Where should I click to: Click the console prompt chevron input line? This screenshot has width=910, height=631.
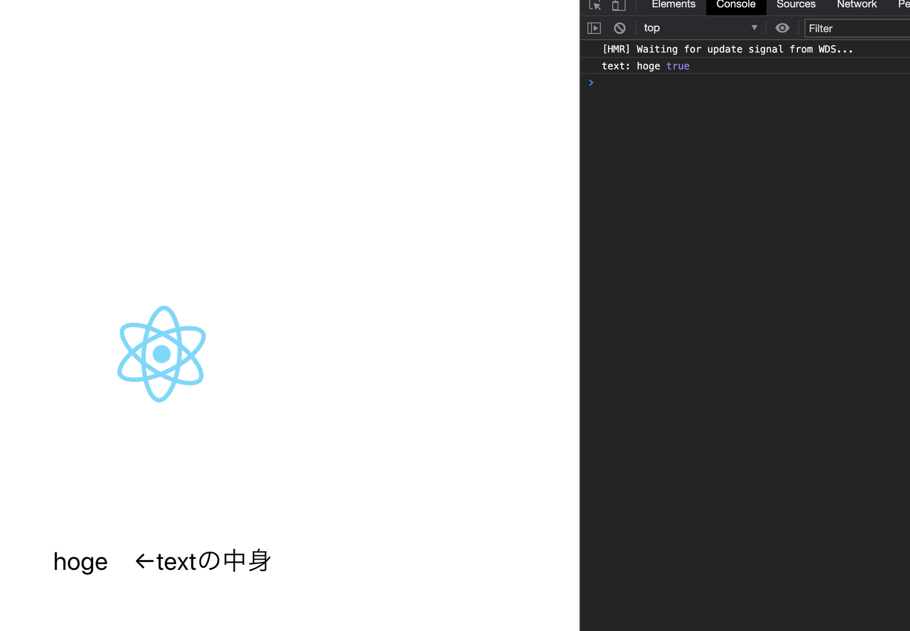(745, 83)
